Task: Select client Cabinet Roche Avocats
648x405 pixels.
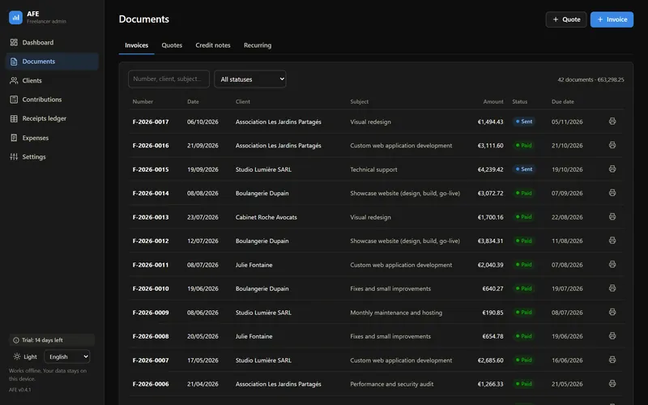Action: point(266,217)
